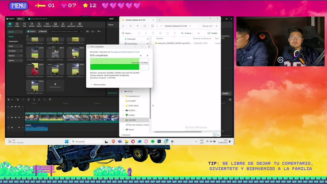Select the All filter in media list
This screenshot has height=184, width=327.
[27, 36]
